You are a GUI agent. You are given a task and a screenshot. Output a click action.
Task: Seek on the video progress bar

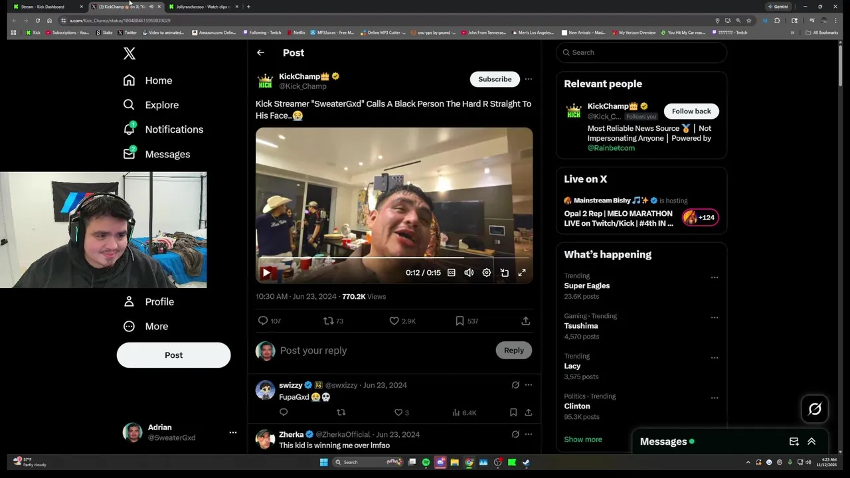pyautogui.click(x=394, y=258)
